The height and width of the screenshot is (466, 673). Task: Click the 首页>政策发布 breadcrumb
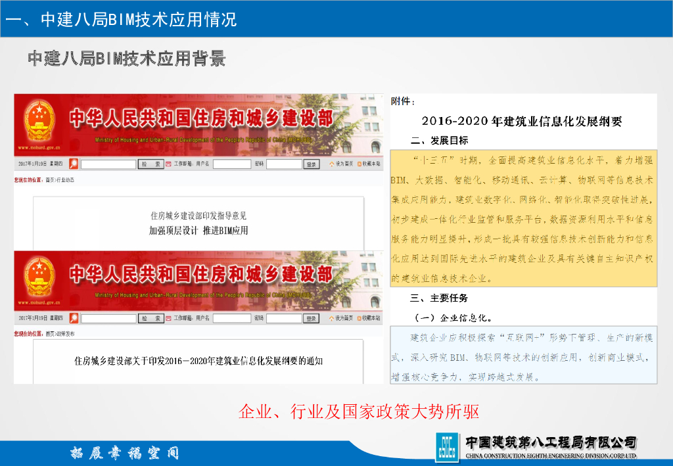[60, 333]
